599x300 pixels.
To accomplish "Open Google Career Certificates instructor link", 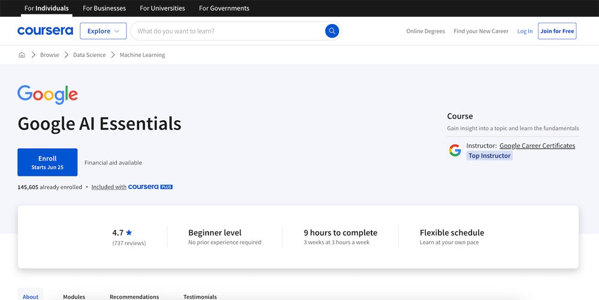I will (537, 146).
